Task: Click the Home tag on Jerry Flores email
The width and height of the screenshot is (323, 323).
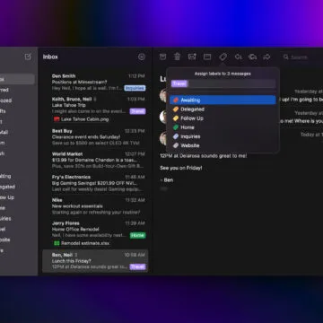Action: (137, 235)
